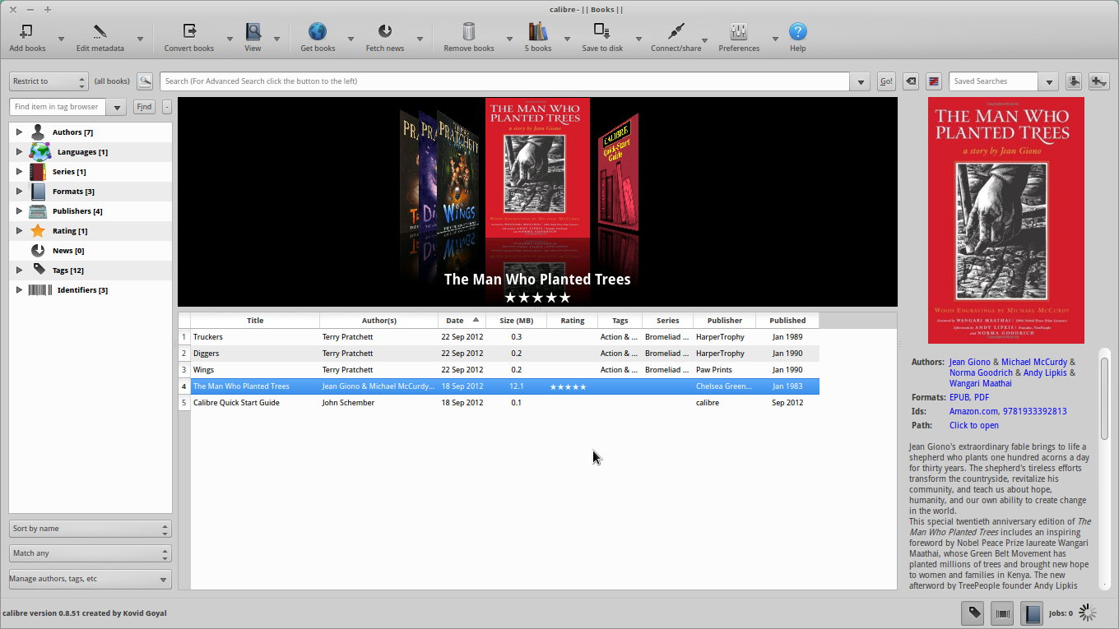Image resolution: width=1119 pixels, height=629 pixels.
Task: Click the Help question mark icon
Action: [798, 32]
